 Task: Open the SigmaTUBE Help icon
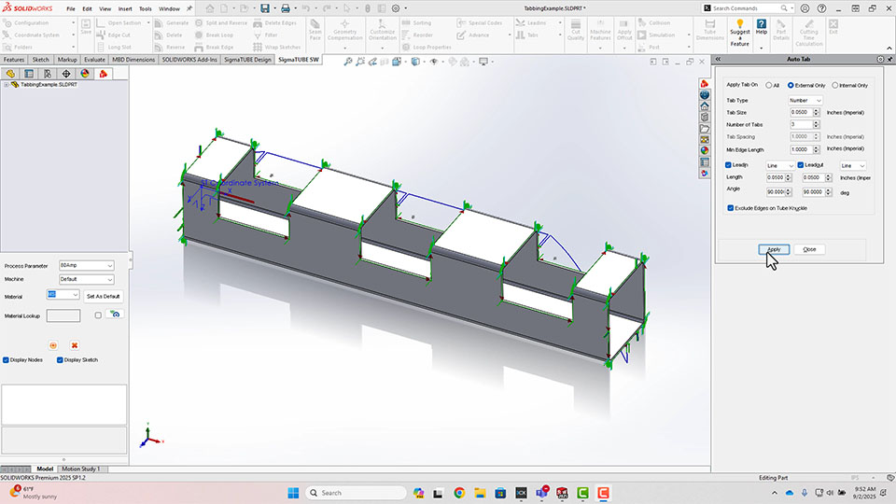[762, 25]
